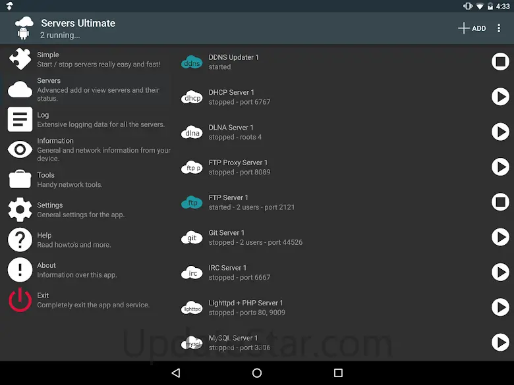514x385 pixels.
Task: Click 'started - 2 users - port 2121' text
Action: (x=252, y=207)
